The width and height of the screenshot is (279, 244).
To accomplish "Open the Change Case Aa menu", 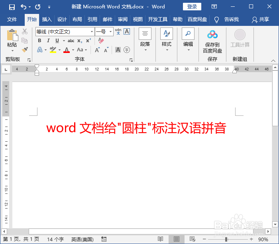I will point(82,50).
